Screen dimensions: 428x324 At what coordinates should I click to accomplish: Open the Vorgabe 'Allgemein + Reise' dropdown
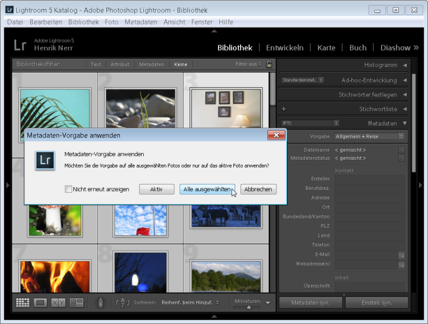point(369,136)
